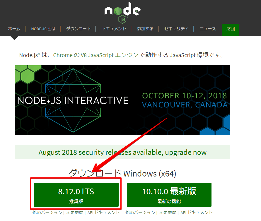This screenshot has height=221, width=261.
Task: Click the green 財団 button
Action: click(231, 29)
